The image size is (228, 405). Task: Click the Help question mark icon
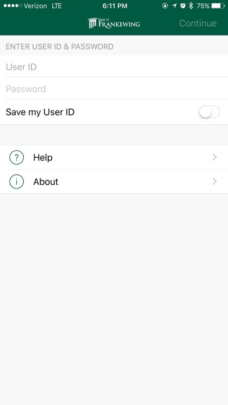coord(17,157)
